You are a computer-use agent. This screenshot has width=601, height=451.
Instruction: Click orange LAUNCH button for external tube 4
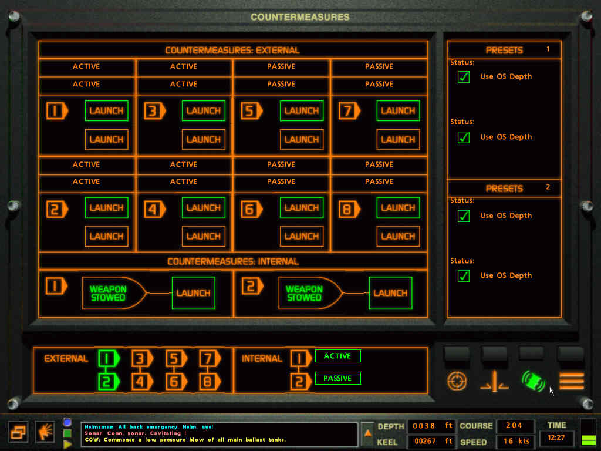click(x=204, y=236)
